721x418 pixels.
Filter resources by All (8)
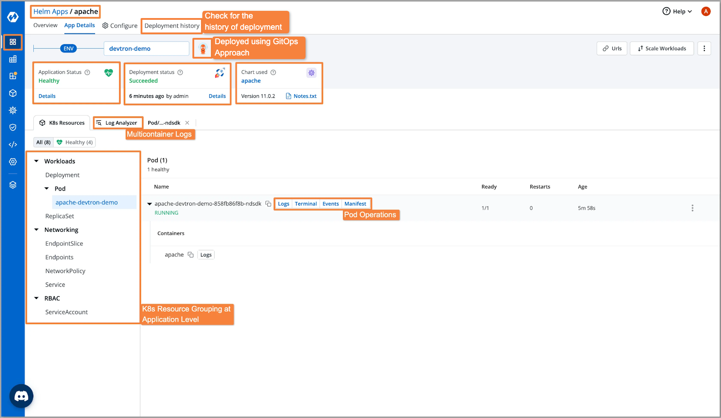44,142
